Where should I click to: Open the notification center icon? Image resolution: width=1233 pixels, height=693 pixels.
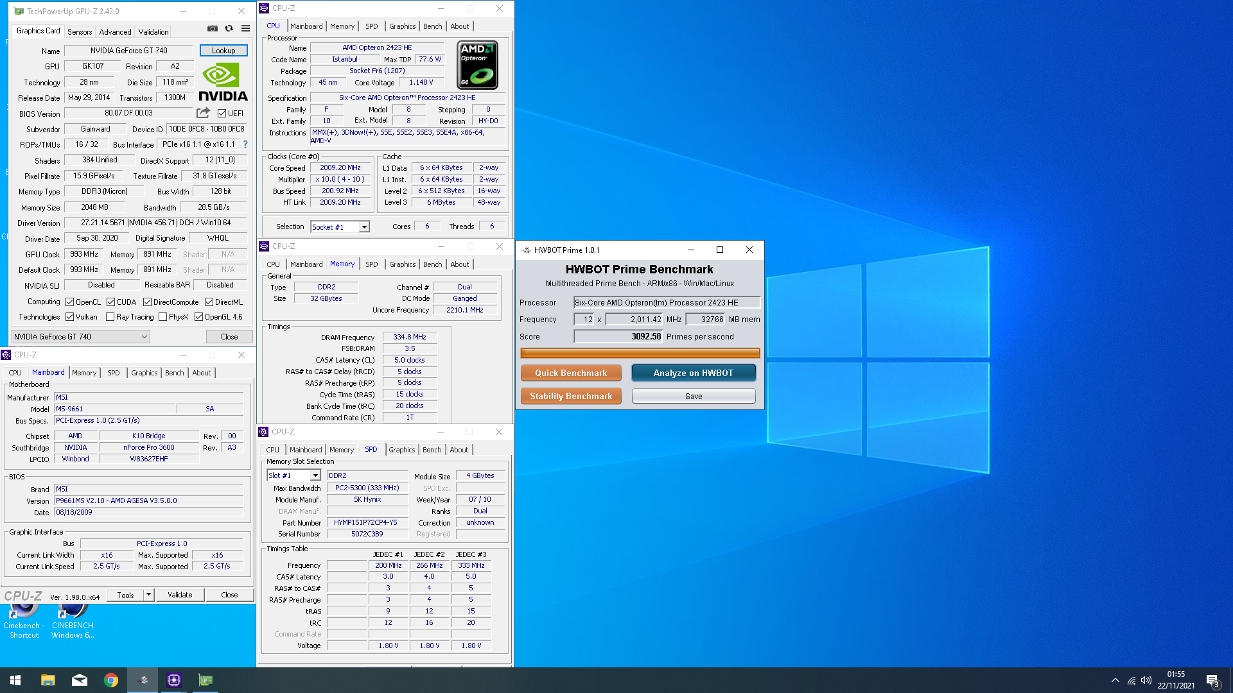pyautogui.click(x=1212, y=680)
